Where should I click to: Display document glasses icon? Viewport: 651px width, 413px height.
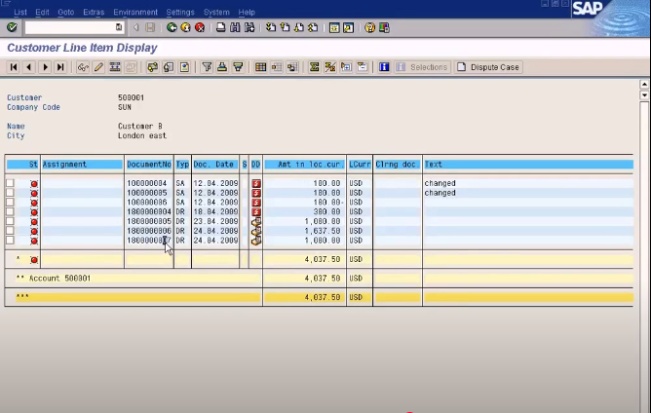pyautogui.click(x=83, y=67)
